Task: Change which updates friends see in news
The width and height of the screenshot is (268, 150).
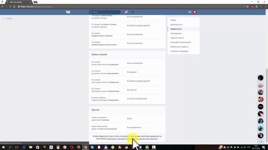Action: coord(134,127)
